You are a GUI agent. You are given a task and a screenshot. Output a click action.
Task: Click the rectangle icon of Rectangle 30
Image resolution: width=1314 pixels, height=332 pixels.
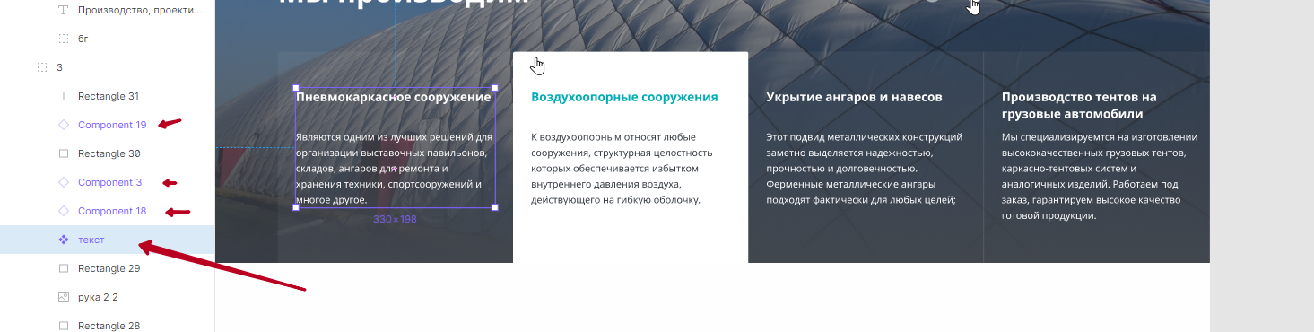pyautogui.click(x=63, y=153)
